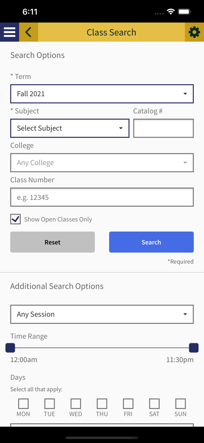The height and width of the screenshot is (443, 204).
Task: Tick the SUN day checkbox
Action: click(180, 403)
